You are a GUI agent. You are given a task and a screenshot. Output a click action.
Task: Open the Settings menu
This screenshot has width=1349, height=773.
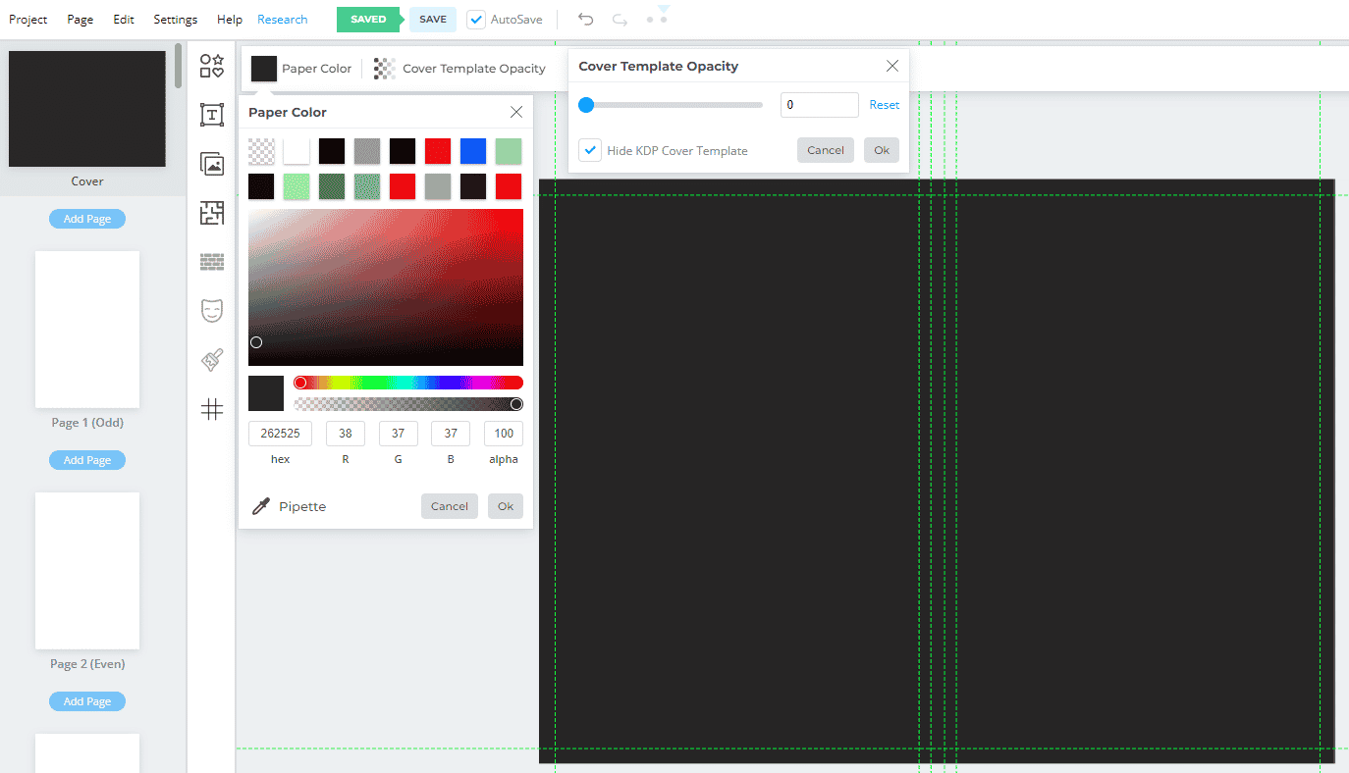(175, 20)
